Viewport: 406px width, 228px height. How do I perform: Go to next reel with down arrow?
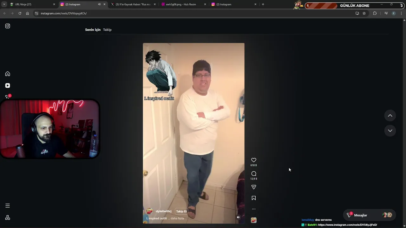click(x=390, y=130)
